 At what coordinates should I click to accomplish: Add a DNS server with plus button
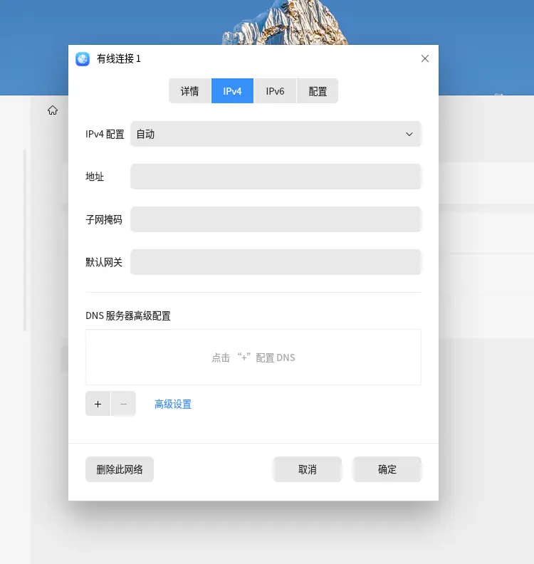98,404
